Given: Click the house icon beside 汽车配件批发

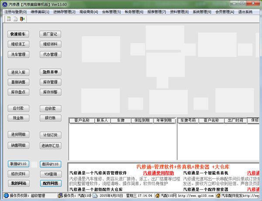Looking at the screenshot, I should tap(218, 195).
